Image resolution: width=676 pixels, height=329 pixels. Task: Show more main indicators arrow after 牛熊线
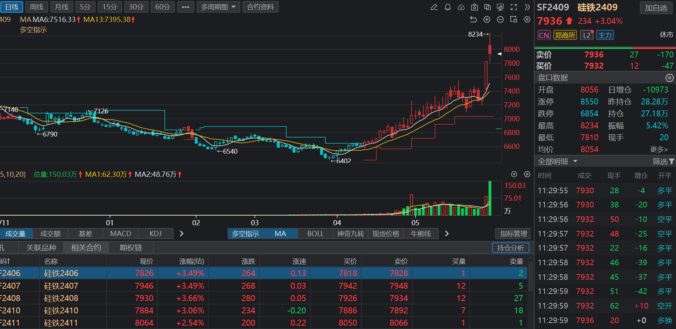pyautogui.click(x=447, y=234)
